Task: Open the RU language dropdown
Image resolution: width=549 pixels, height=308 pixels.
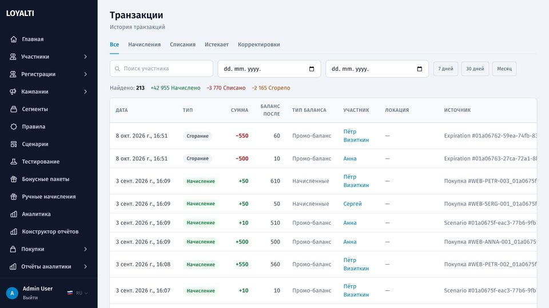Action: click(78, 293)
